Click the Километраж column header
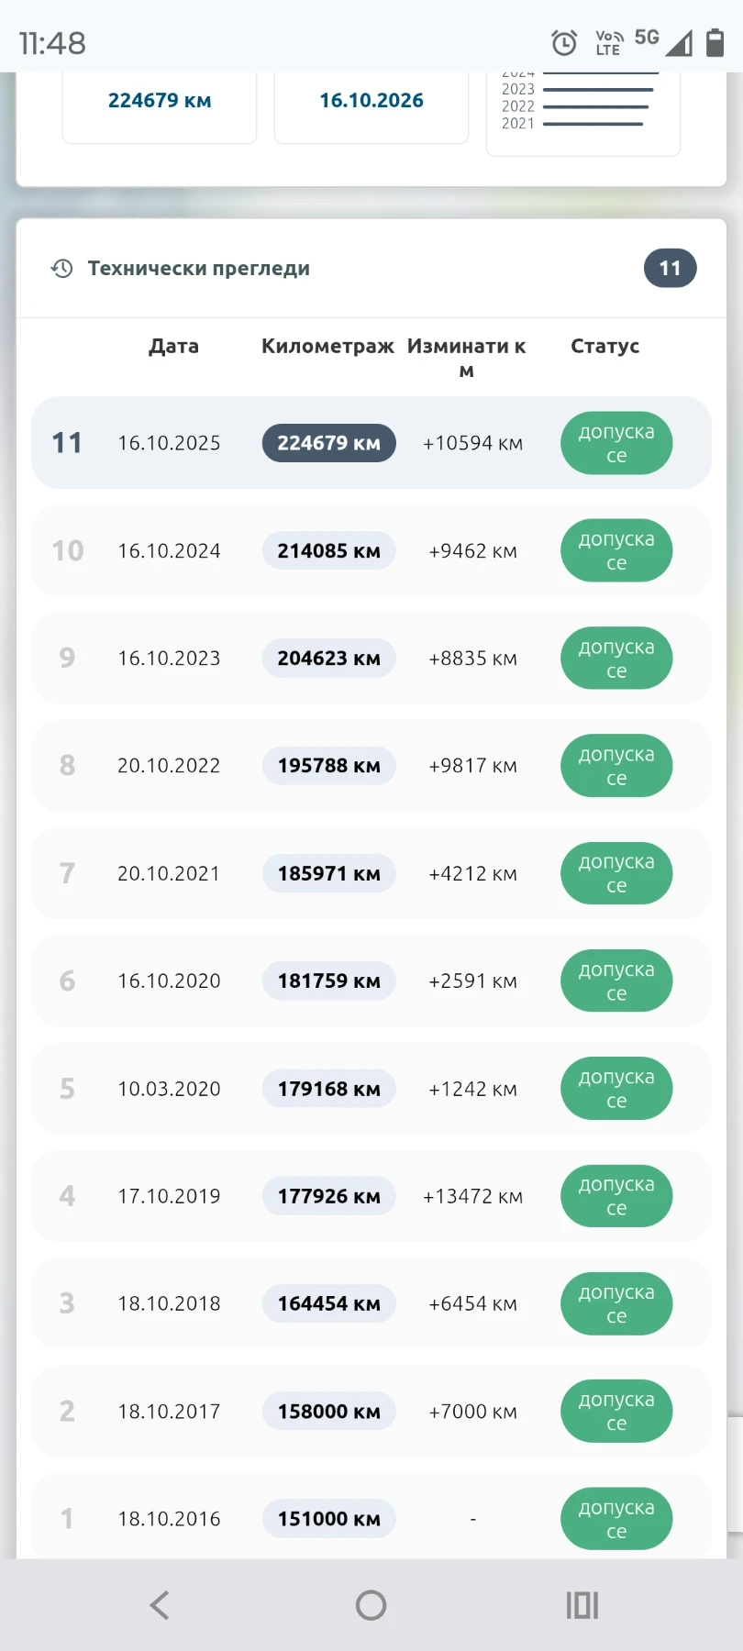The image size is (743, 1651). [327, 346]
